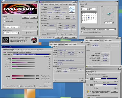The image size is (122, 98).
Task: Toggle the Turn off 2D tests checkbox
Action: (x=5, y=21)
